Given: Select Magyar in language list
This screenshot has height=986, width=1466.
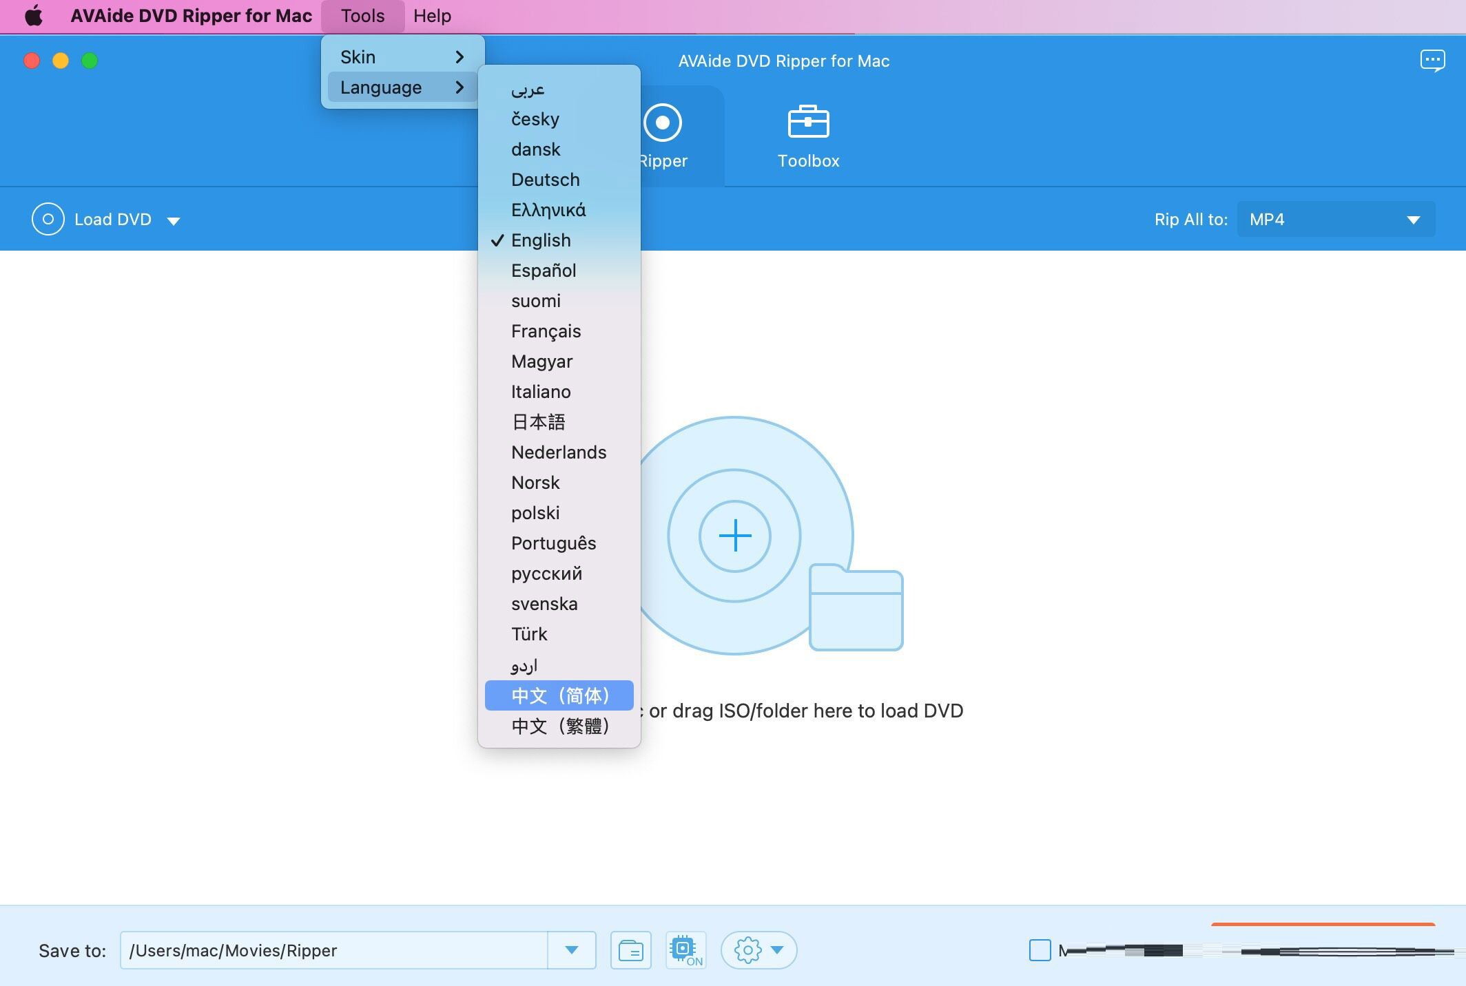Looking at the screenshot, I should pos(559,361).
